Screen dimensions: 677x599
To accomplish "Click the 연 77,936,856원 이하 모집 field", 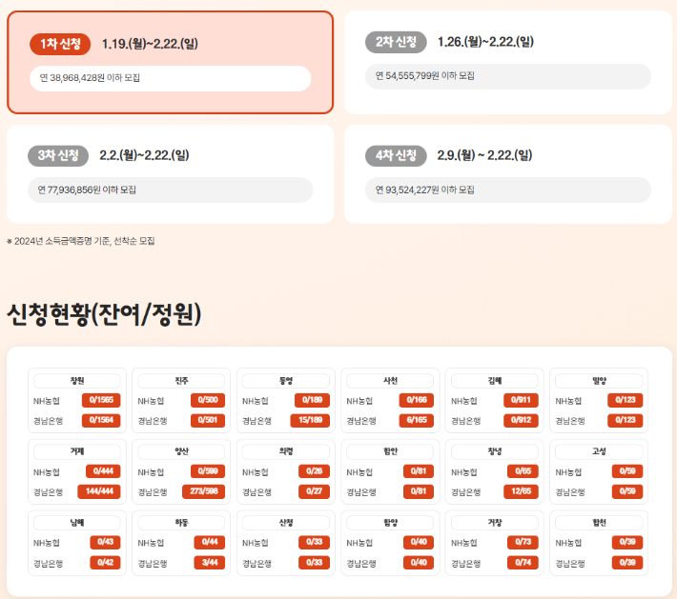I will point(170,190).
